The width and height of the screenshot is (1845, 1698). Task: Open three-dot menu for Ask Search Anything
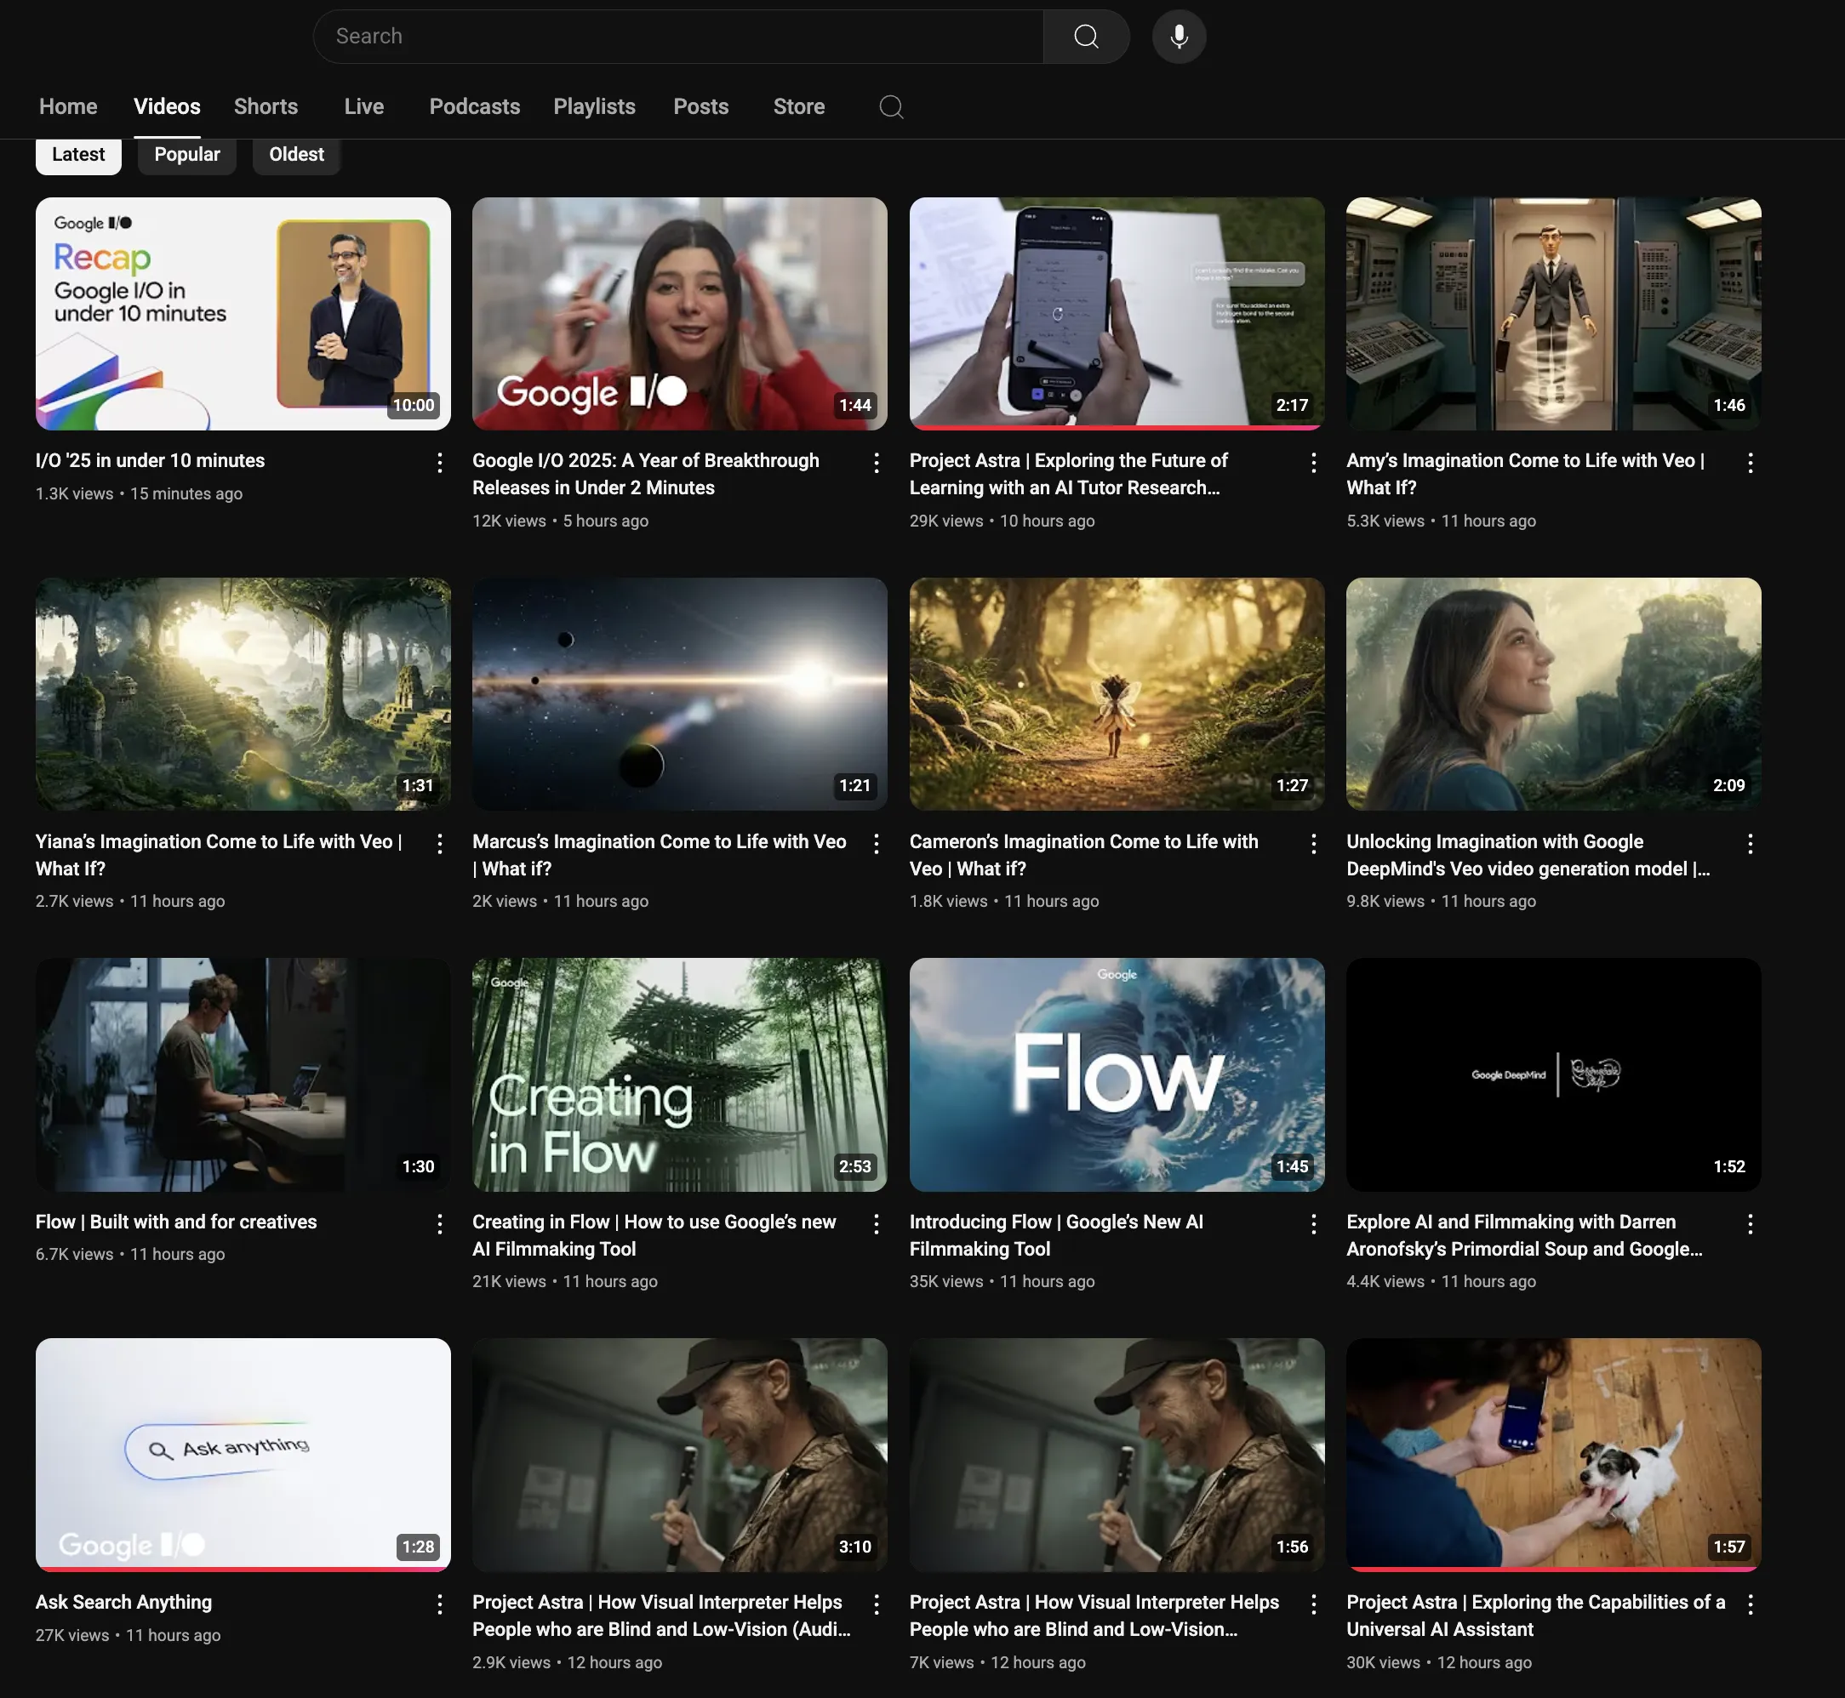(x=439, y=1604)
